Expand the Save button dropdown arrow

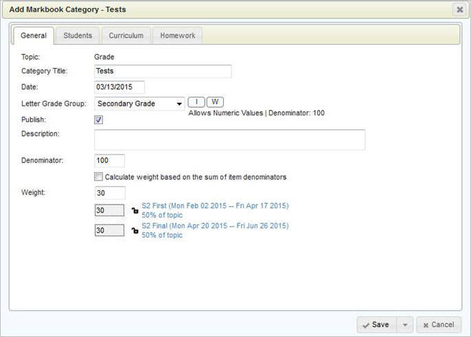click(x=404, y=325)
